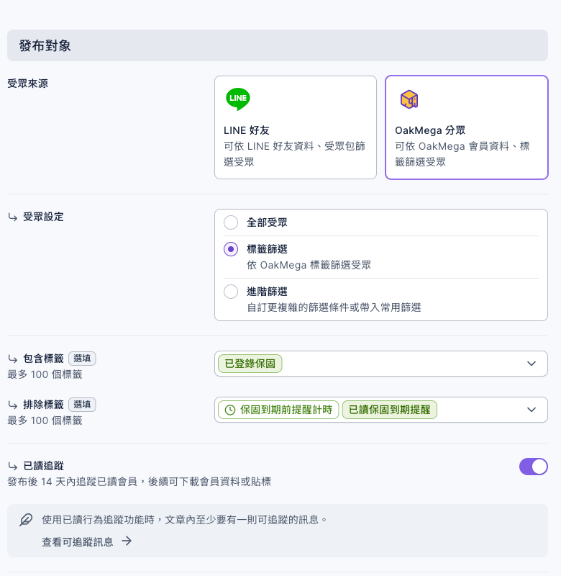This screenshot has width=561, height=576.
Task: Choose the 標籤篩選 radio option
Action: click(231, 249)
